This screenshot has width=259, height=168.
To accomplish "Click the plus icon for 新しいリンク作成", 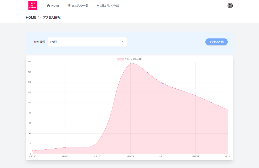I will pyautogui.click(x=97, y=5).
